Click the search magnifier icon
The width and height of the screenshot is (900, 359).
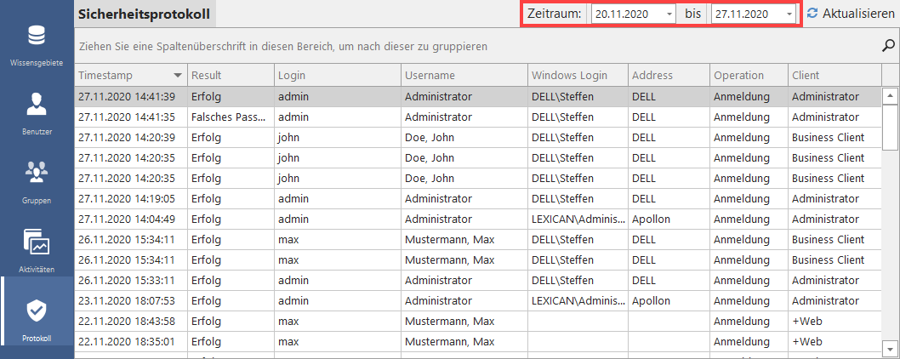889,46
